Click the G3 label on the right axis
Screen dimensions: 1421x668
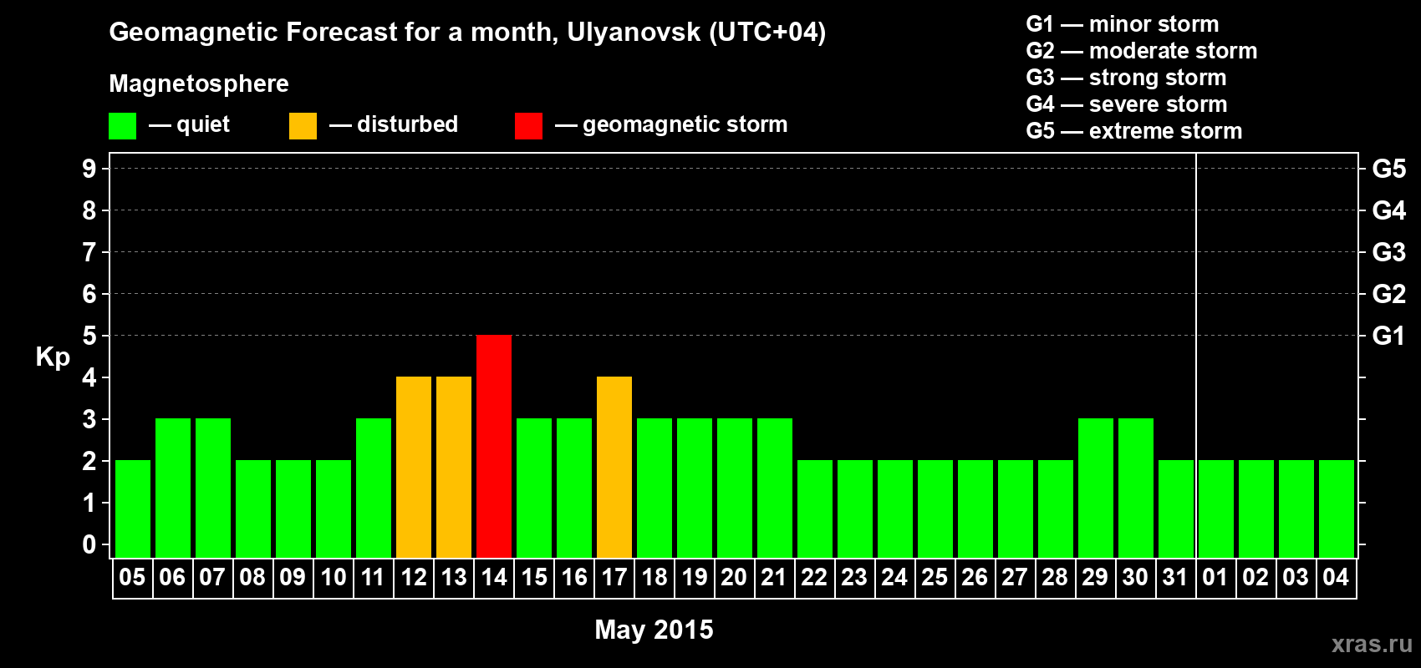(x=1389, y=252)
